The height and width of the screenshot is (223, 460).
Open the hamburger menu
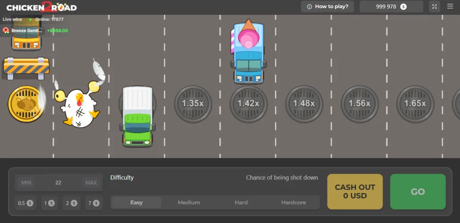450,6
